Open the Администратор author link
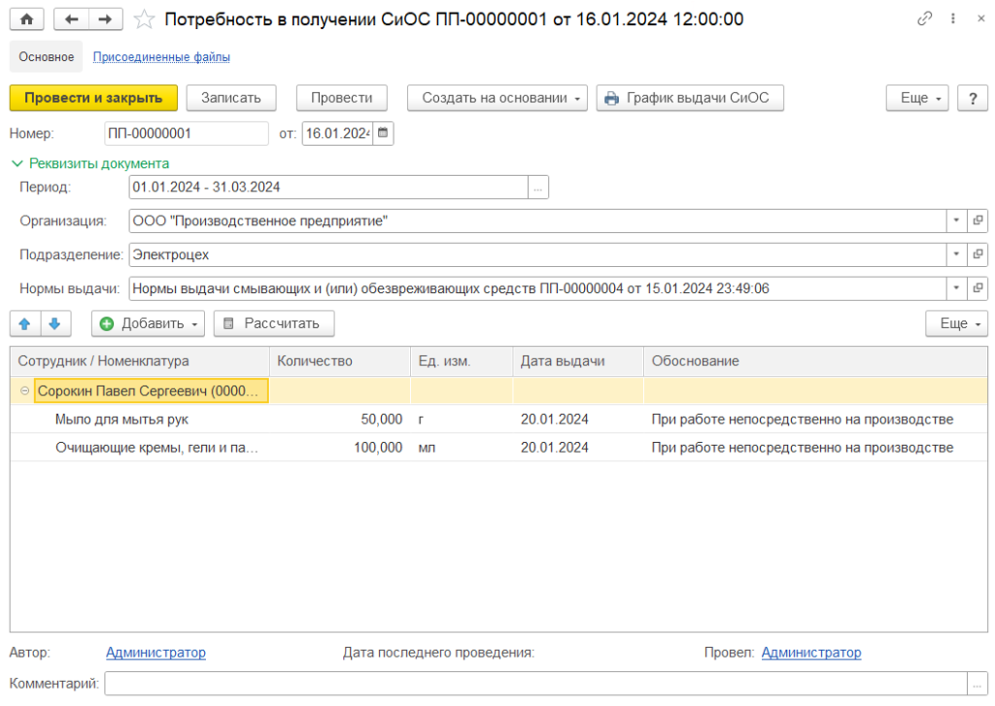This screenshot has width=995, height=706. point(155,653)
